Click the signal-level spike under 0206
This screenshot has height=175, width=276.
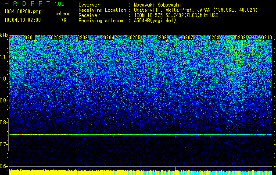pyautogui.click(x=176, y=169)
